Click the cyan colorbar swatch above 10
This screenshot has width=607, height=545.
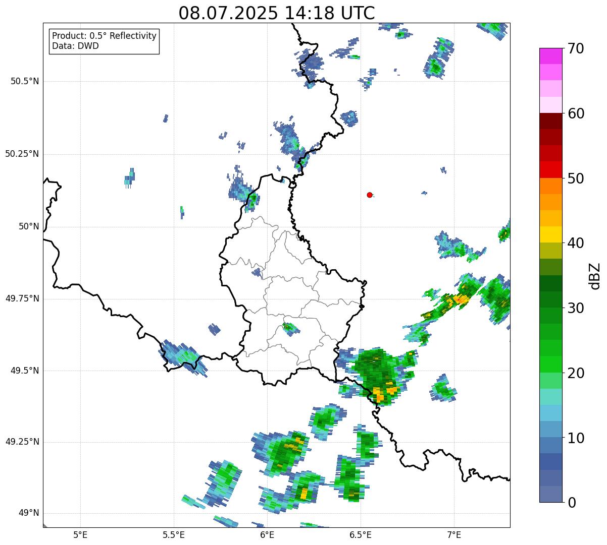pyautogui.click(x=551, y=413)
